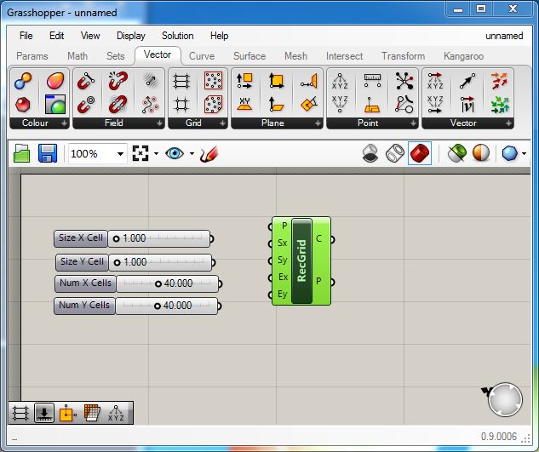Screen dimensions: 539x452
Task: Select the Colour RGB component icon
Action: coord(23,81)
